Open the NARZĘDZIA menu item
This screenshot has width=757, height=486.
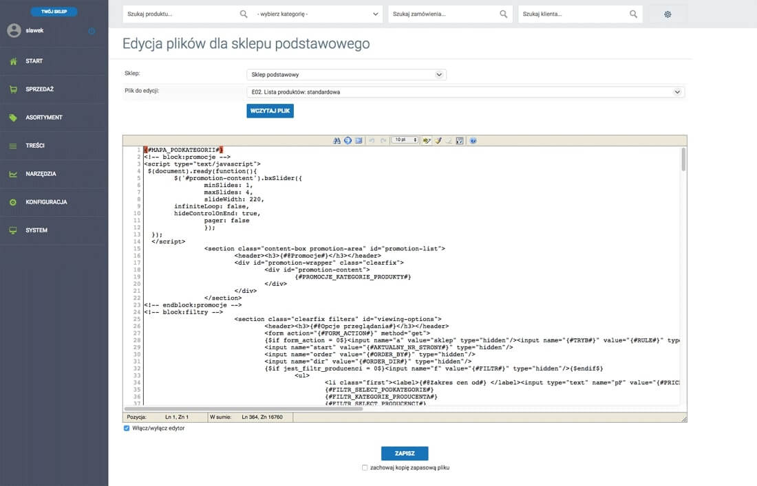54,174
